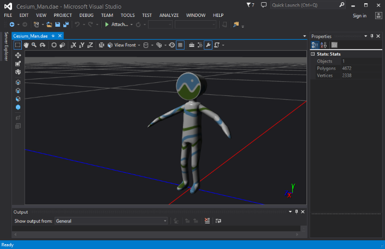Click the Navigate Backward arrow

click(12, 25)
